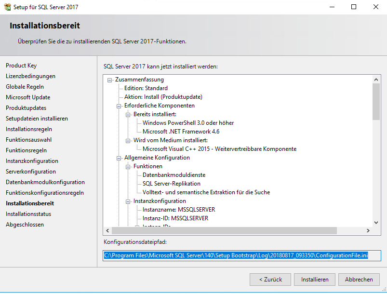Select 'Instanz-ID: MSSQLSERVER' tree row

pos(175,218)
